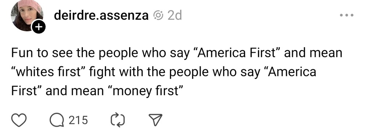
Task: Open replies via the comment bubble icon
Action: point(57,120)
